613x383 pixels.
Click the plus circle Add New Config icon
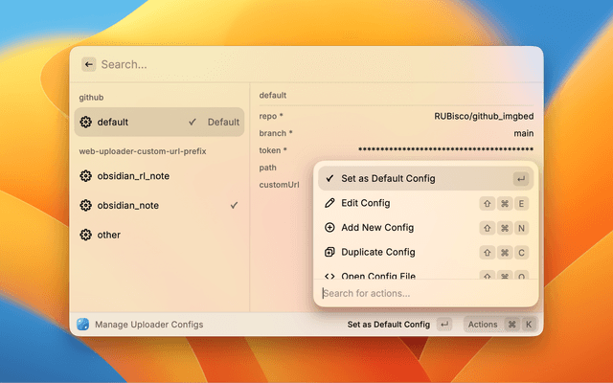coord(330,228)
